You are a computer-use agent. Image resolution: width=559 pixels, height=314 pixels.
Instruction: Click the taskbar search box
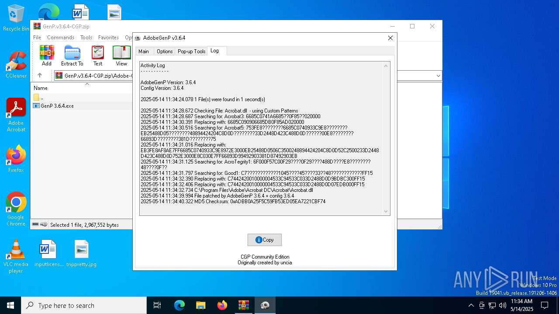click(84, 305)
